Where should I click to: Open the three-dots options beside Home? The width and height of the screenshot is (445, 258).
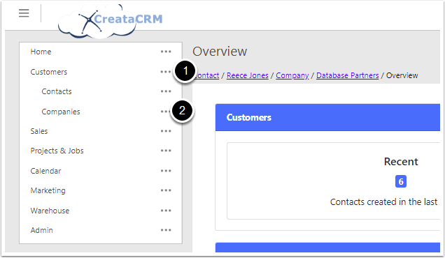pyautogui.click(x=166, y=52)
